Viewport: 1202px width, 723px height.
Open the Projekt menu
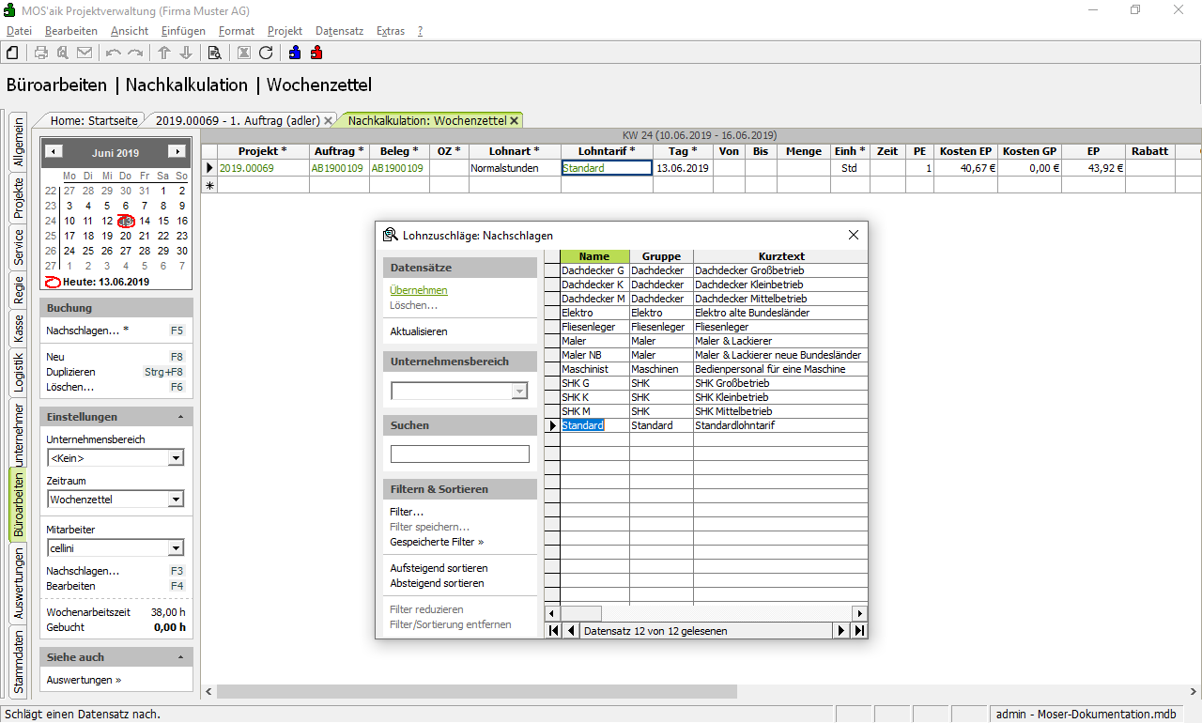(x=285, y=31)
